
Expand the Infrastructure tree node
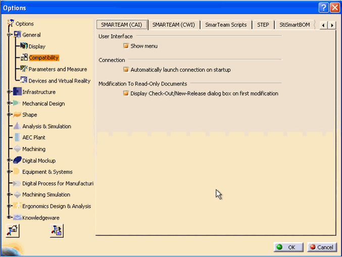[x=9, y=92]
